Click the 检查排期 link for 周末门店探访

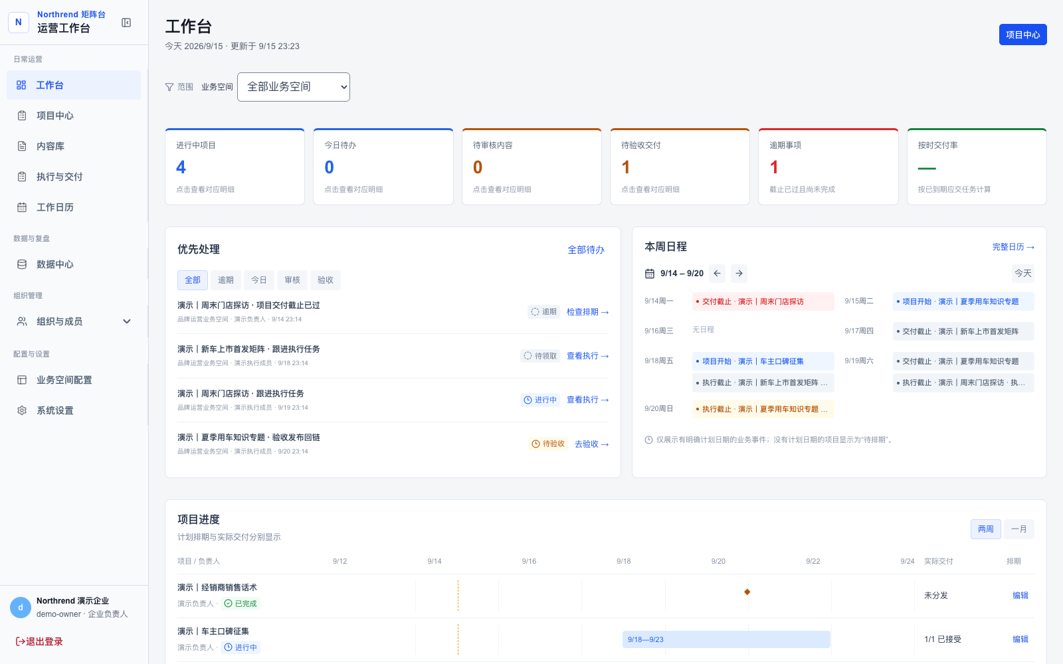tap(587, 312)
